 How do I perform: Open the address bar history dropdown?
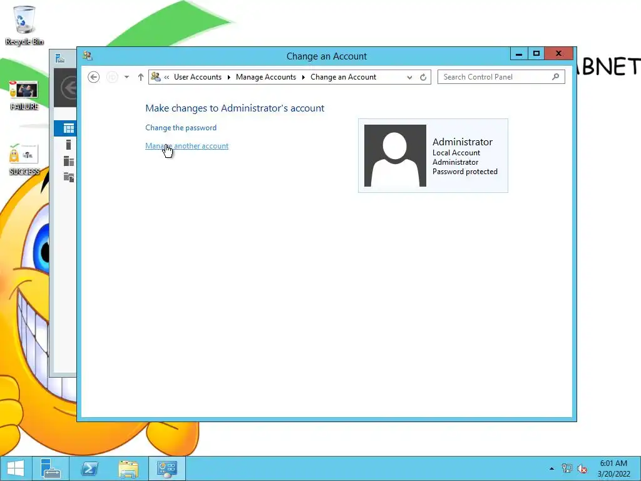pos(409,77)
